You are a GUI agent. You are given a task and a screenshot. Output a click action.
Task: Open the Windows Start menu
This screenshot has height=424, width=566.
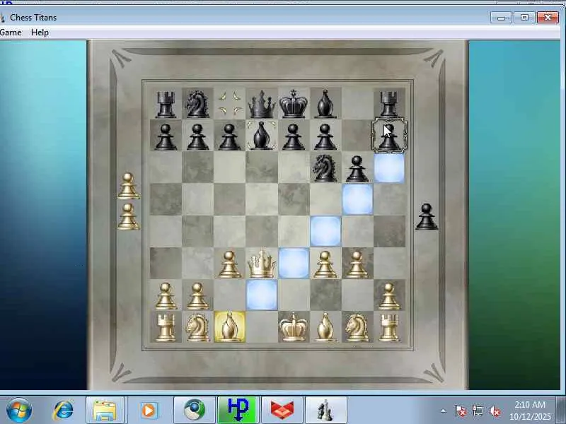19,411
